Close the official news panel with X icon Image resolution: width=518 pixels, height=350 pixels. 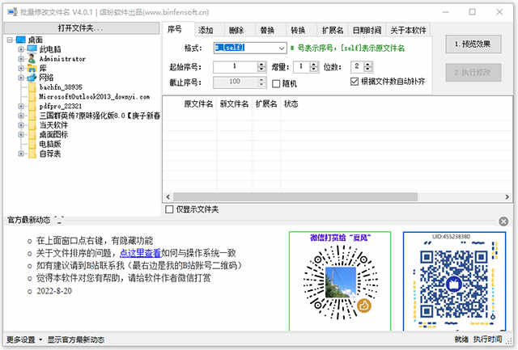503,221
